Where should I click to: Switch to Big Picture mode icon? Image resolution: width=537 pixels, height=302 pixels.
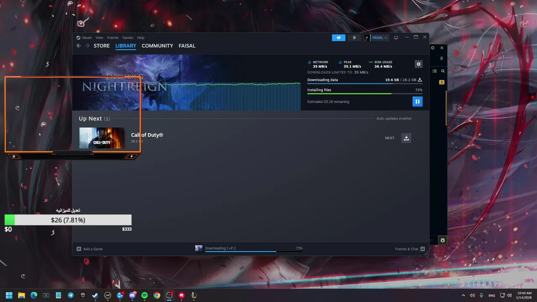pos(396,38)
